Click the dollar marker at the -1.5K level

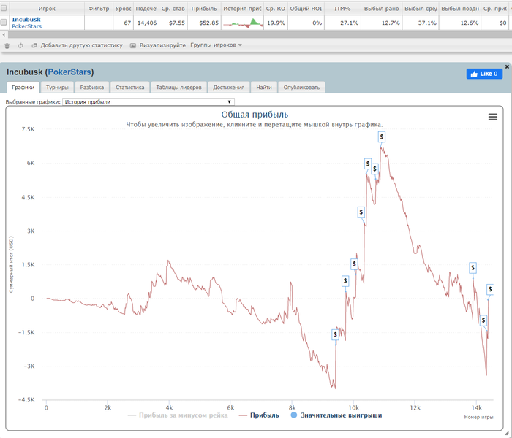pyautogui.click(x=335, y=334)
